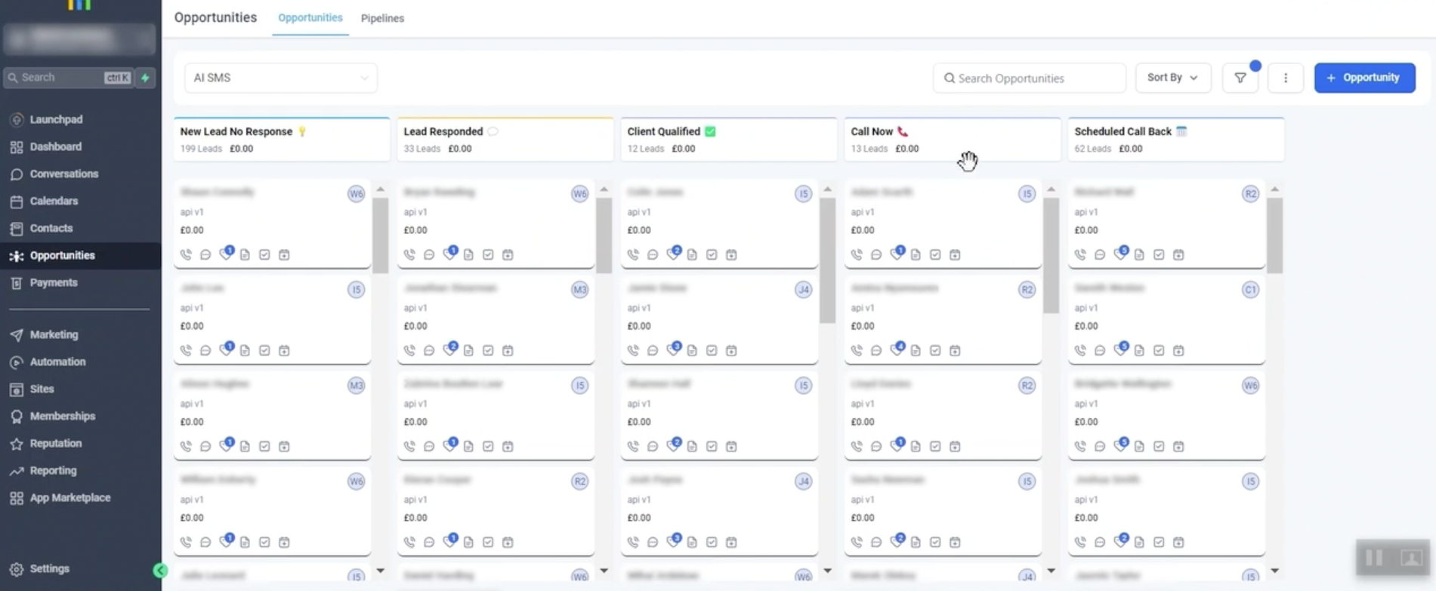Click the Lead Responded column header
Image resolution: width=1436 pixels, height=591 pixels.
pyautogui.click(x=505, y=139)
